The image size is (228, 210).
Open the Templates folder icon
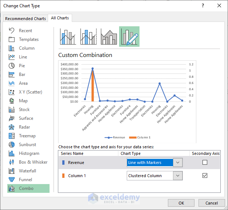12,39
